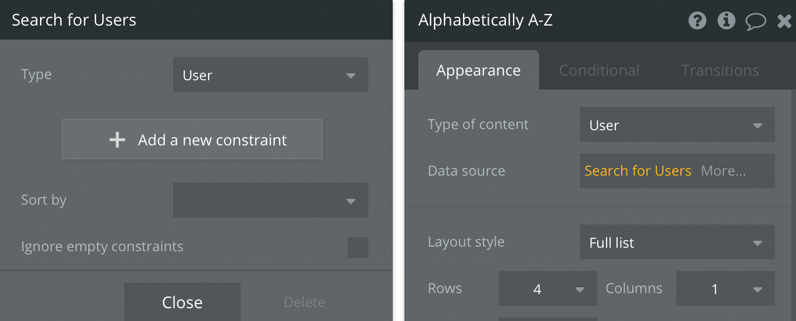Viewport: 796px width, 321px height.
Task: Click Add a new constraint button
Action: (192, 140)
